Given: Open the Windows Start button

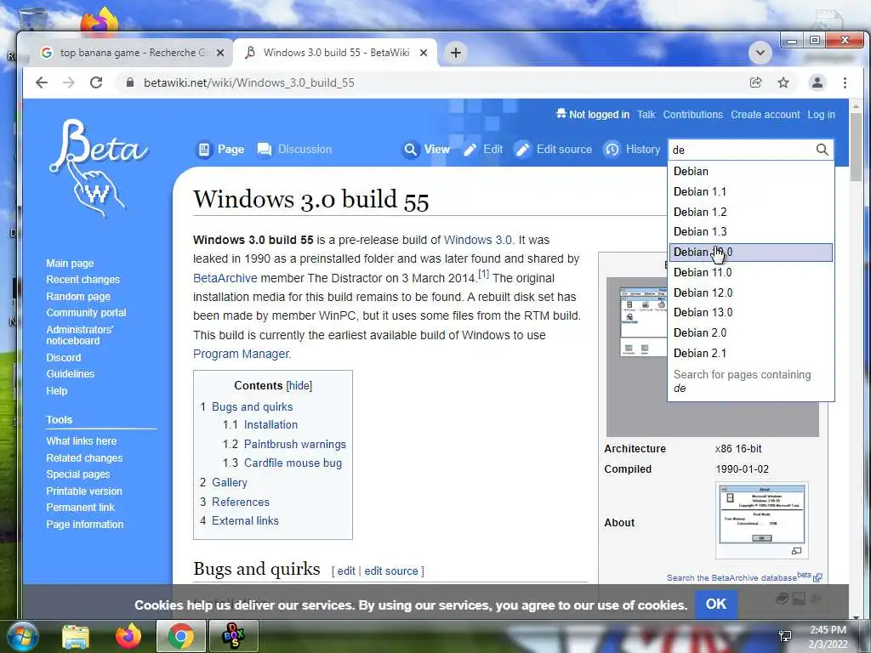Looking at the screenshot, I should pos(23,636).
